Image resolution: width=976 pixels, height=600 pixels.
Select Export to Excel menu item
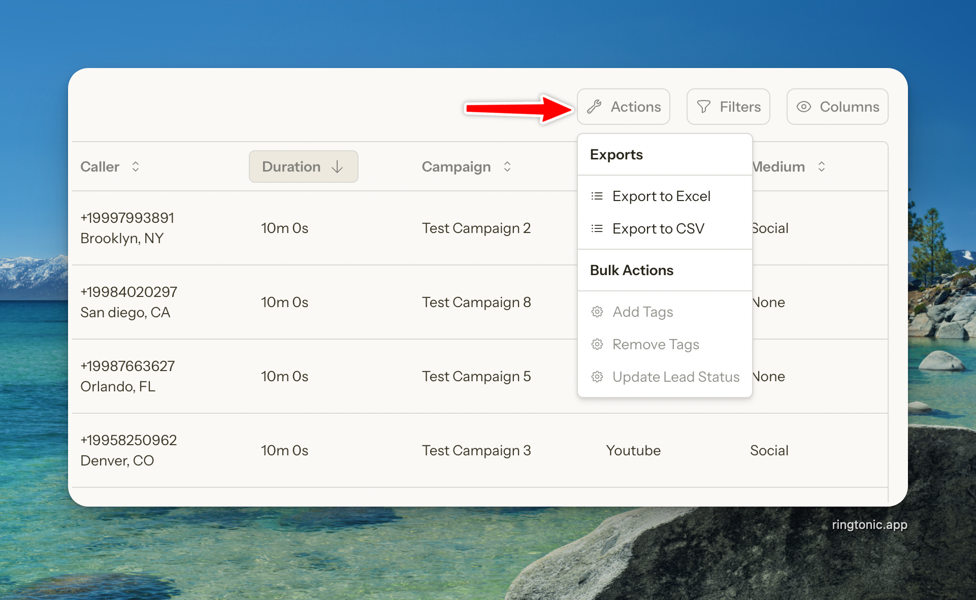(661, 196)
